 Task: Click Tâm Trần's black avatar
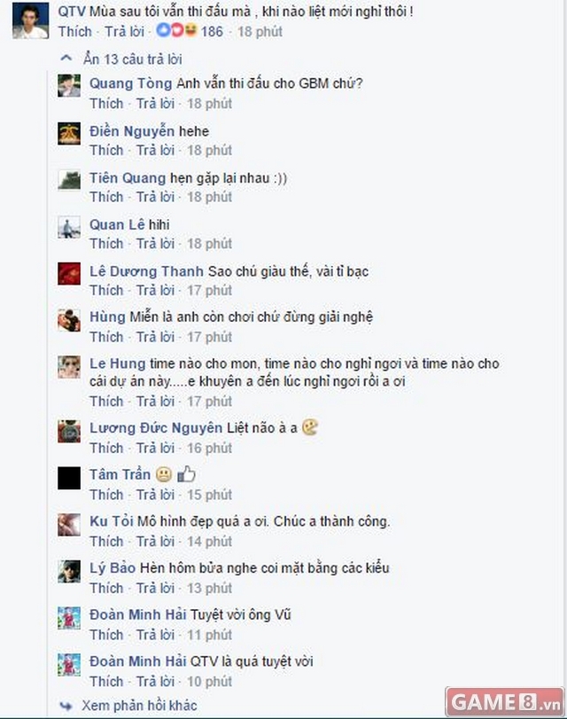coord(69,478)
